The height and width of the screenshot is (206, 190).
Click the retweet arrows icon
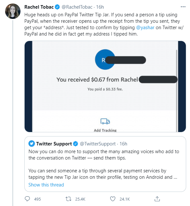68,199
